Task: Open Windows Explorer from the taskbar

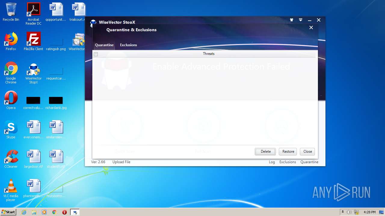Action: [x=34, y=212]
